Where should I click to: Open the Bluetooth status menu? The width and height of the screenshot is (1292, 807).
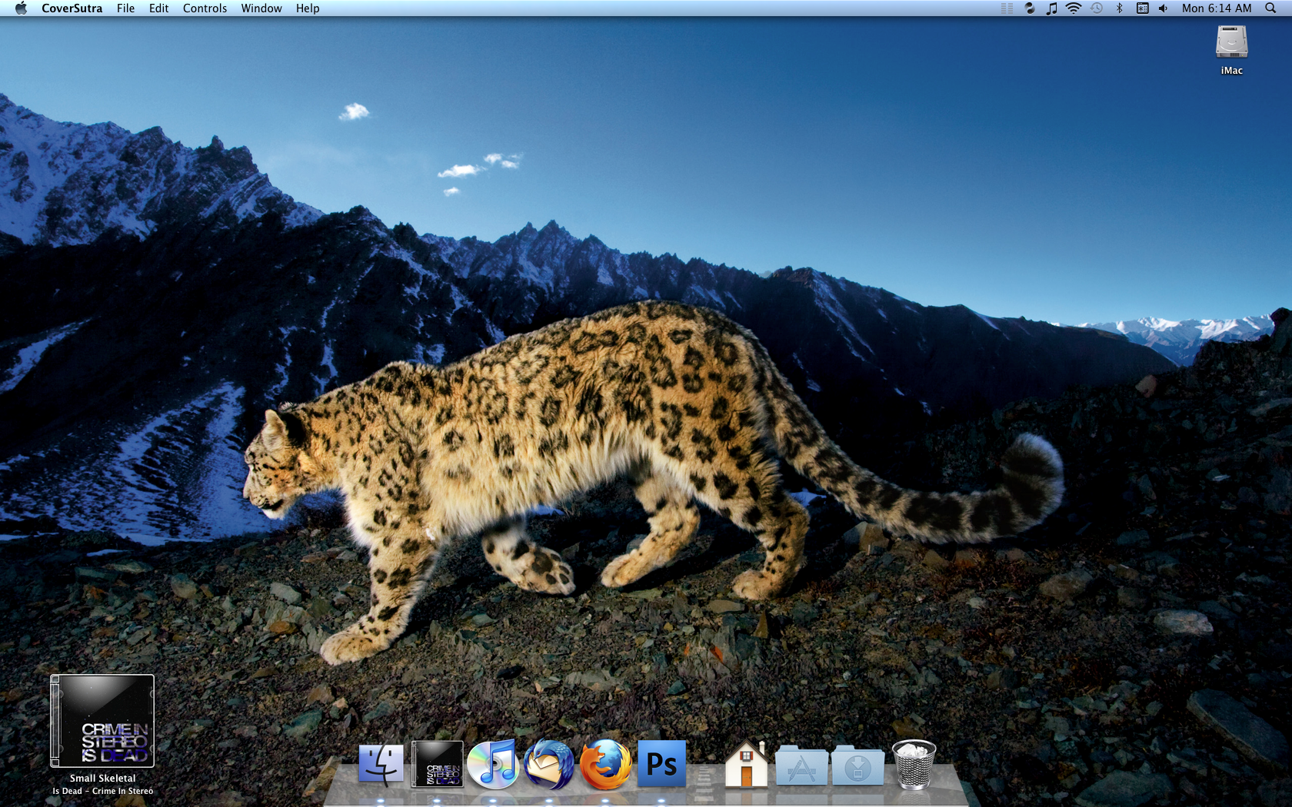coord(1119,8)
